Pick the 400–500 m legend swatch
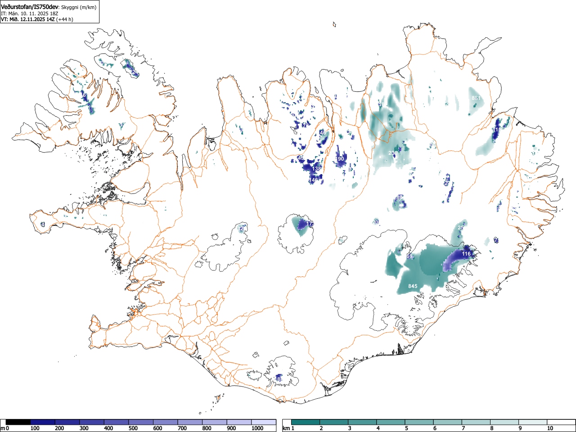 116,422
